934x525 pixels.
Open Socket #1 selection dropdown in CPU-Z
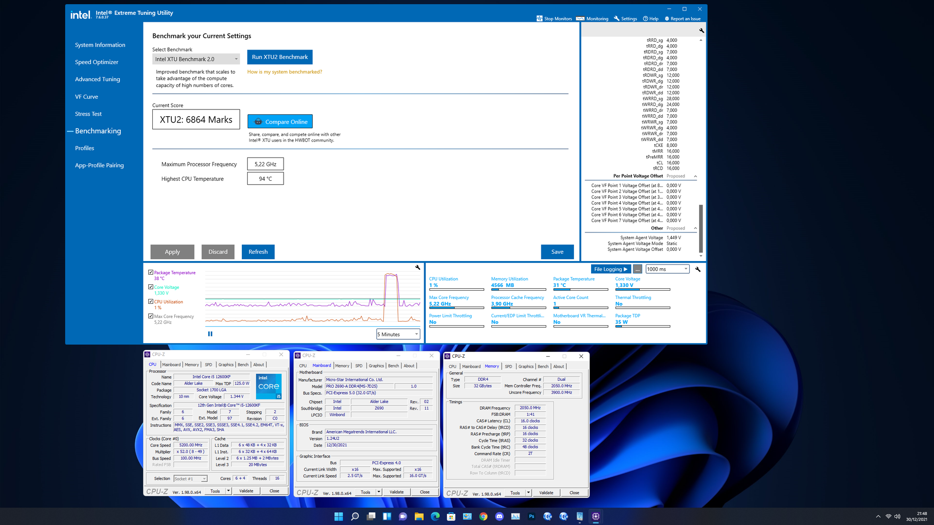point(191,479)
